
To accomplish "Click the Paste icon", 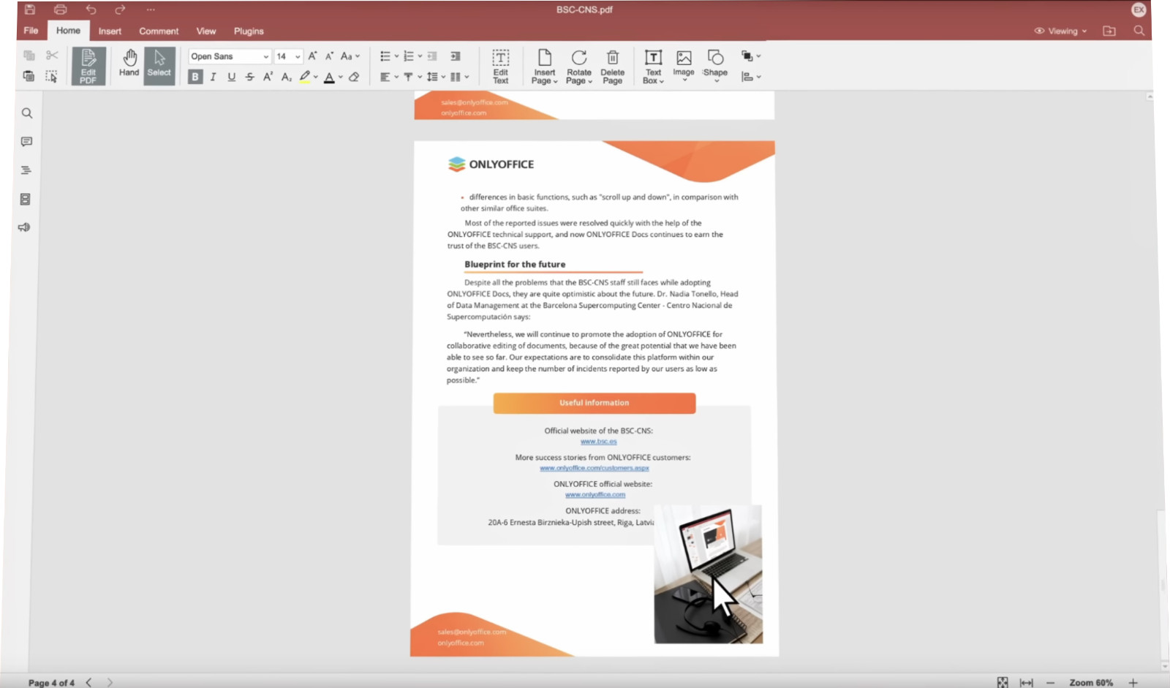I will coord(29,76).
